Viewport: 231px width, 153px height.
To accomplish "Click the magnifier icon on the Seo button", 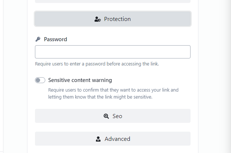I will point(106,116).
